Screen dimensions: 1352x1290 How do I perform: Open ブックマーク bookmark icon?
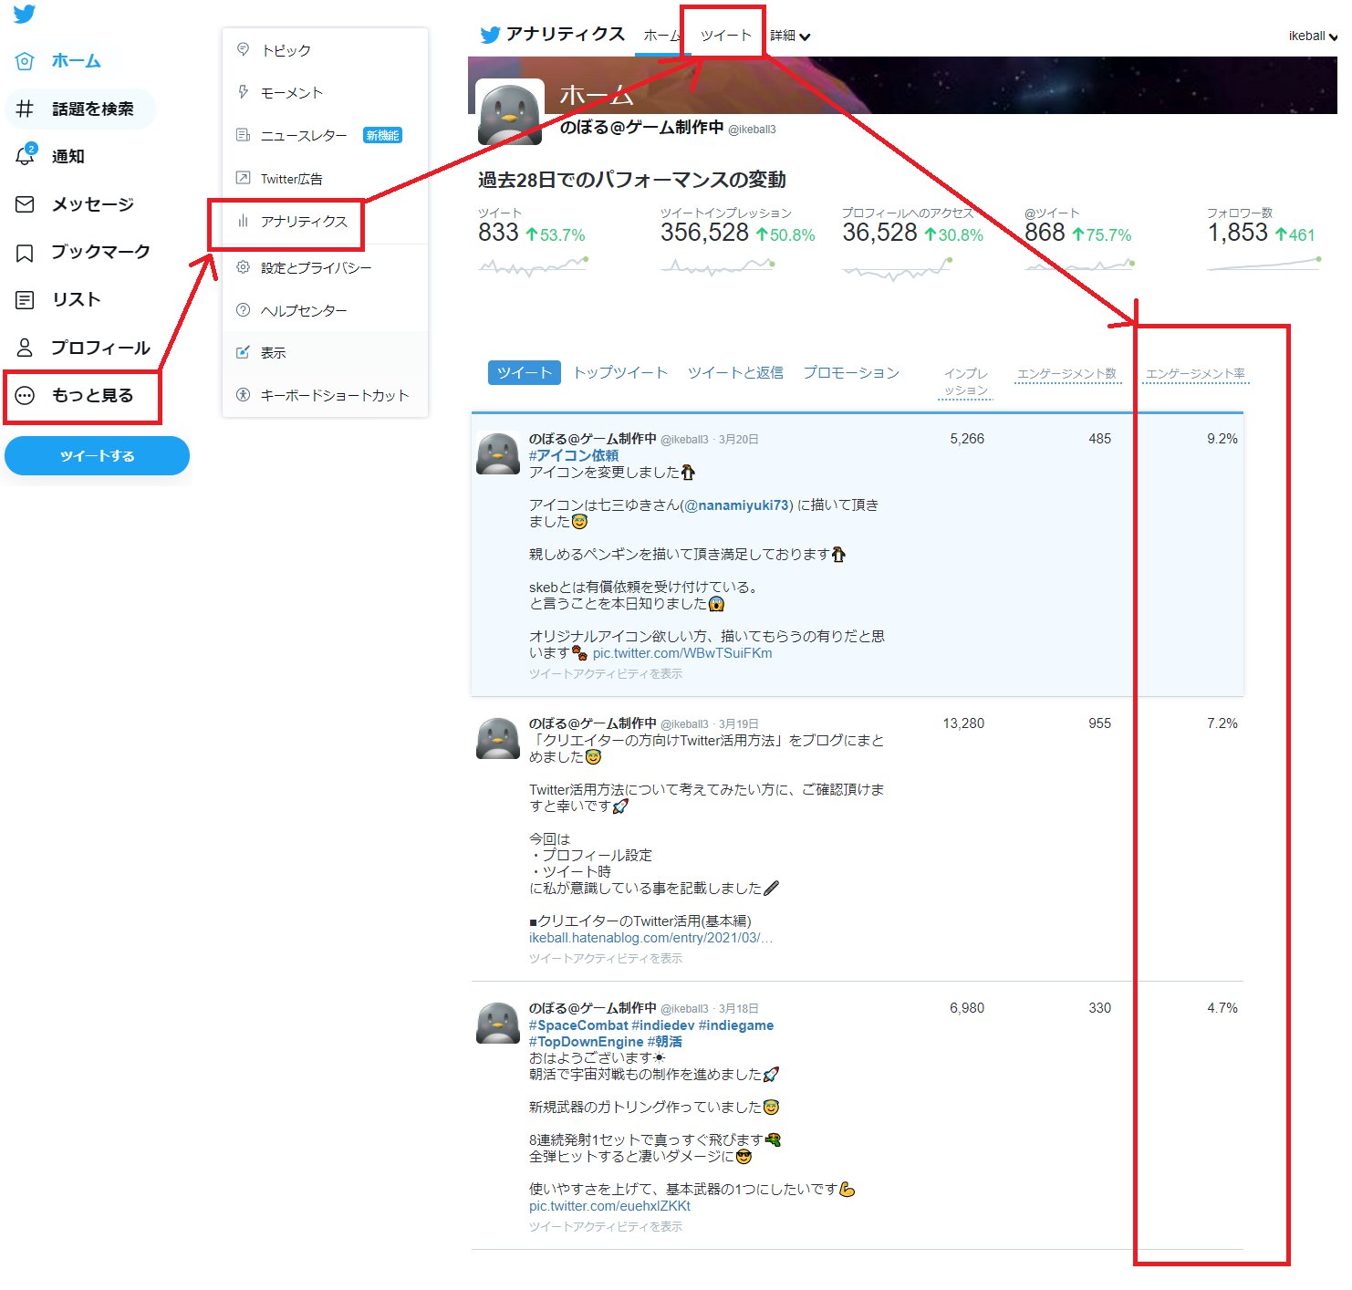(x=25, y=253)
